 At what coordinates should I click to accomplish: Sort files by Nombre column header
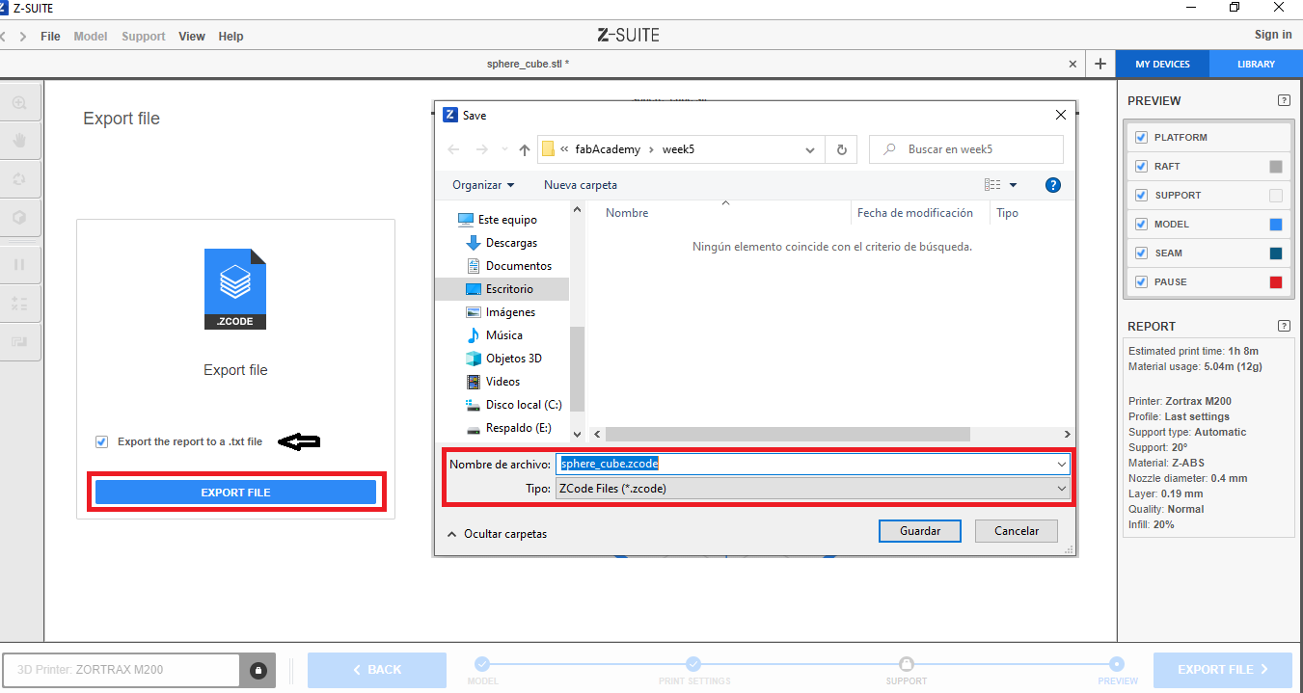[627, 213]
